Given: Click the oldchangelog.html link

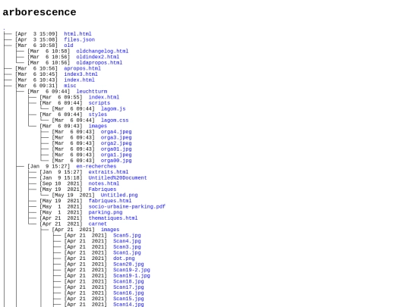Looking at the screenshot, I should [x=102, y=52].
